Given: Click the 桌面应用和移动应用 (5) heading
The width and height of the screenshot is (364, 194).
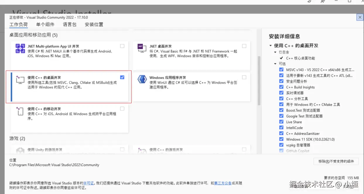Looking at the screenshot, I should pos(33,35).
